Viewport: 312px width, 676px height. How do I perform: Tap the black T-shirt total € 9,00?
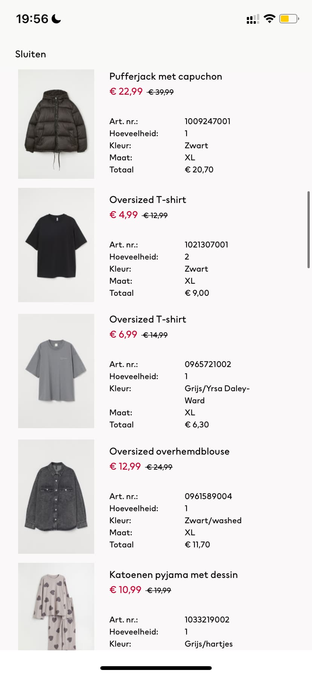pos(197,293)
